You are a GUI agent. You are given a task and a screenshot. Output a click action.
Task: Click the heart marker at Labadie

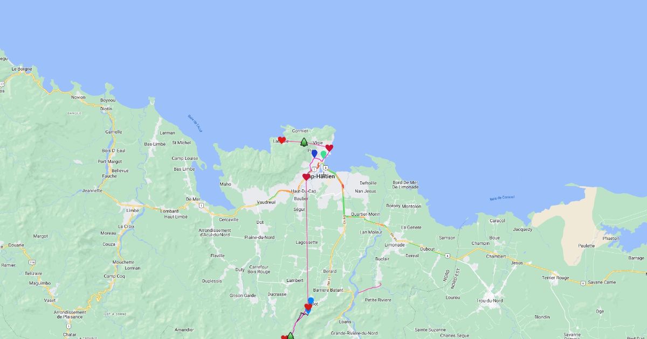tap(281, 140)
